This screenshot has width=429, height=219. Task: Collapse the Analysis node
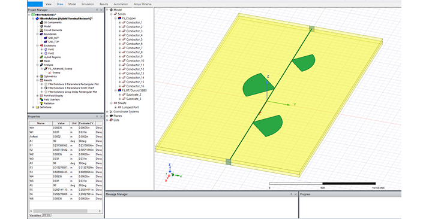(x=37, y=65)
